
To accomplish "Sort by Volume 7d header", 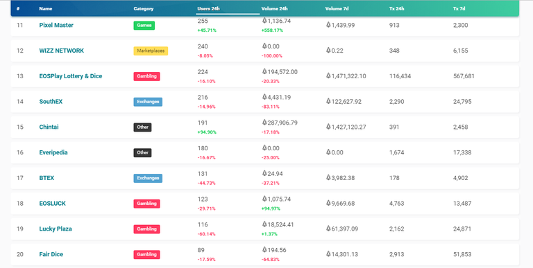I will tap(337, 9).
